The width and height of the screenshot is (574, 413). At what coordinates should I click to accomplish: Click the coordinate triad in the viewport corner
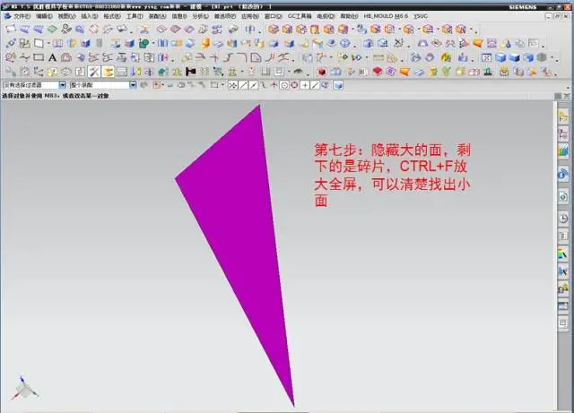pos(24,389)
